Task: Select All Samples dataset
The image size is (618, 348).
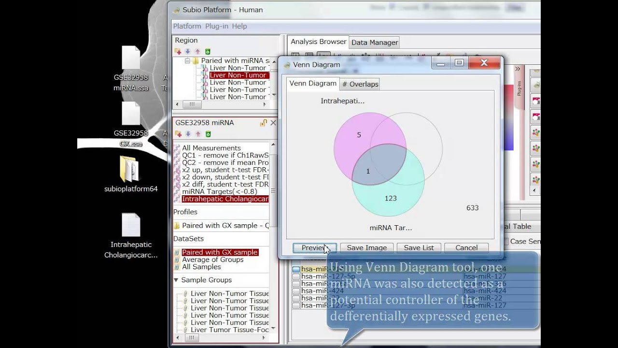Action: [x=201, y=267]
